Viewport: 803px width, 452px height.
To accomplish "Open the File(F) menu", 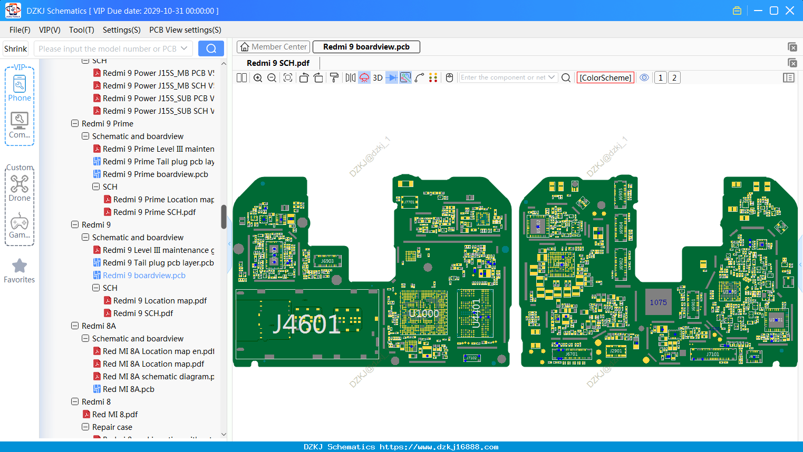I will coord(20,30).
